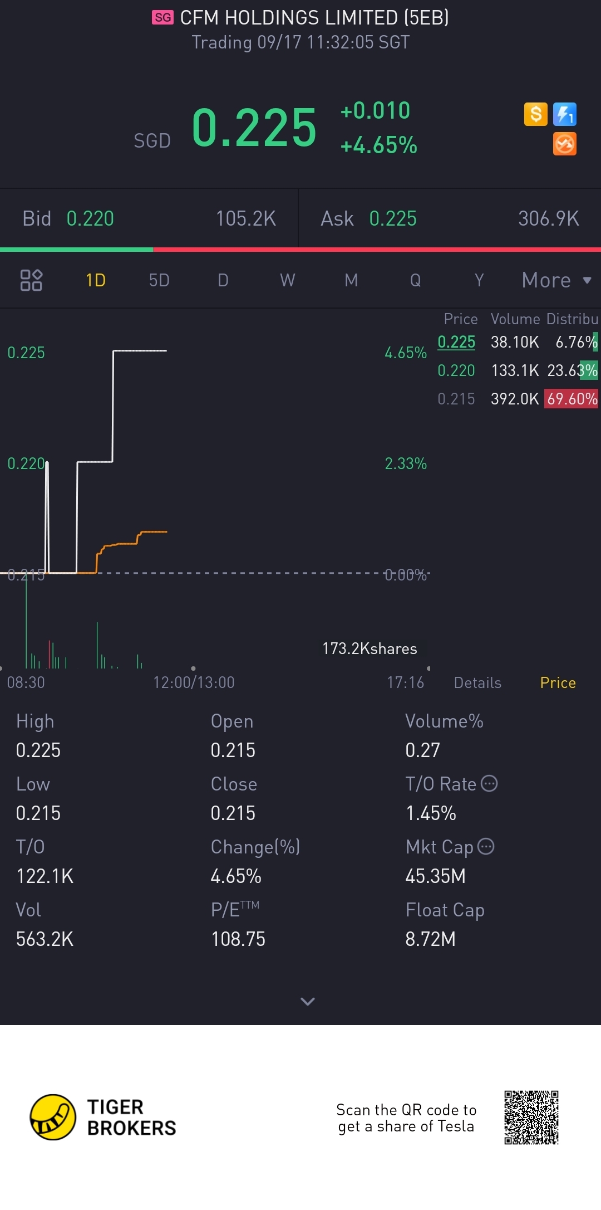Tap the T/O Rate info icon
Screen dimensions: 601x1210
[x=489, y=783]
